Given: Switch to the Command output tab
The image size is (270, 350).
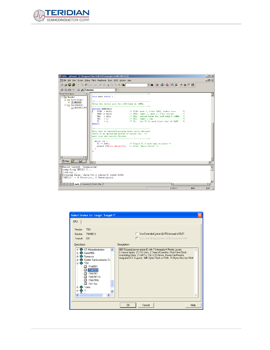Looking at the screenshot, I should click(x=85, y=184).
